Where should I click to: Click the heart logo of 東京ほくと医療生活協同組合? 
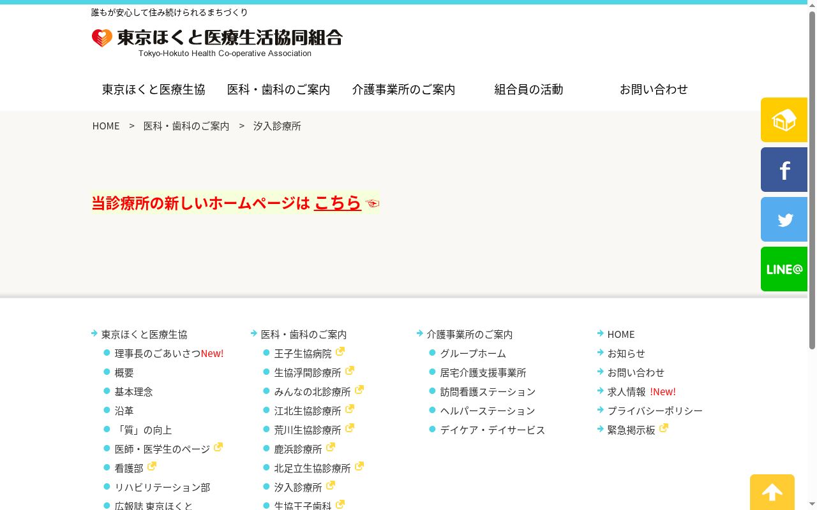pyautogui.click(x=102, y=38)
